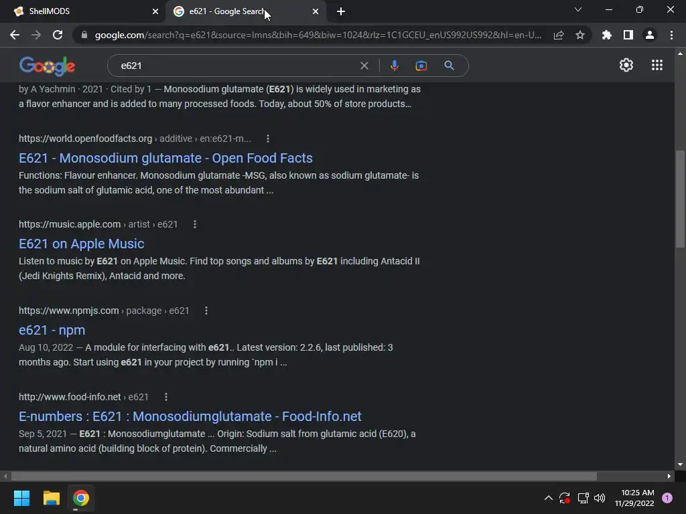Click the browser forward arrow
The width and height of the screenshot is (686, 514).
pyautogui.click(x=36, y=35)
